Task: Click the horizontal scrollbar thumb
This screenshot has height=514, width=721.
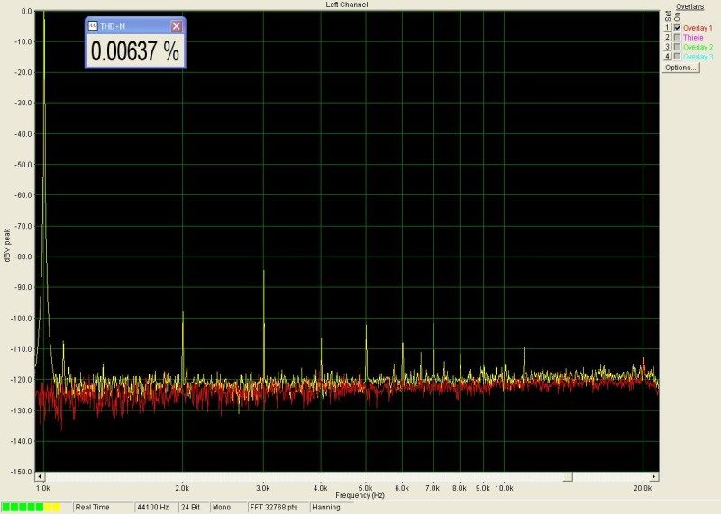Action: 568,477
